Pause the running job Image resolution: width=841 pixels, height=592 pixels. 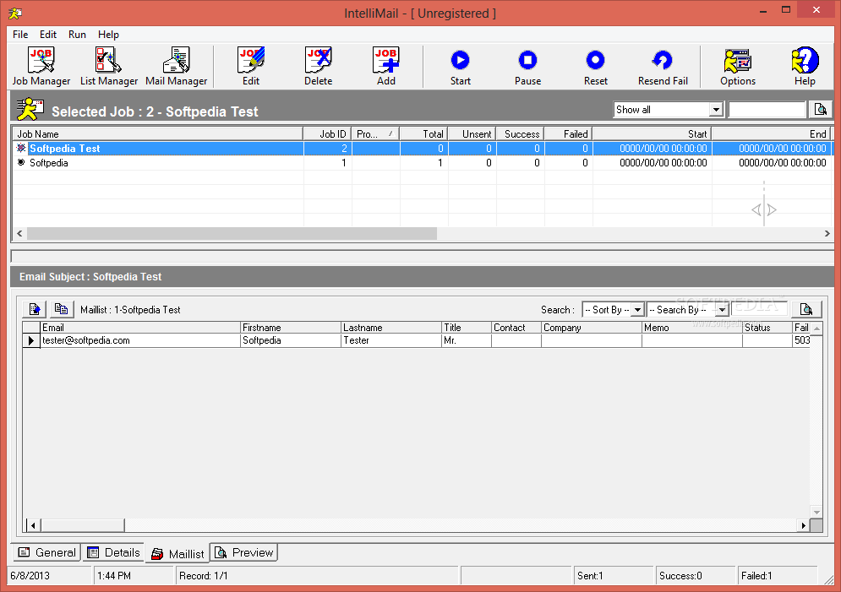tap(527, 67)
